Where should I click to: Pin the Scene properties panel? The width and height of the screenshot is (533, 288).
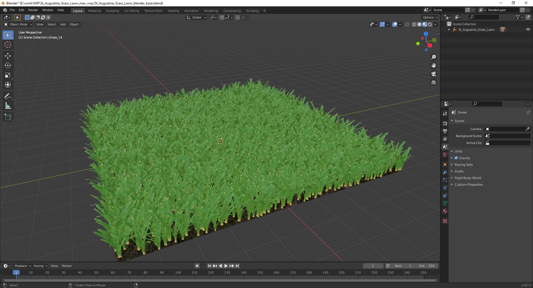[x=528, y=112]
